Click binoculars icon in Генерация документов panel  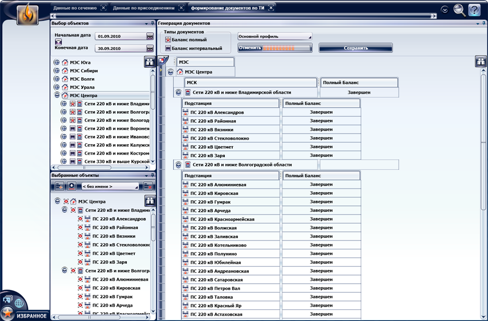(481, 62)
